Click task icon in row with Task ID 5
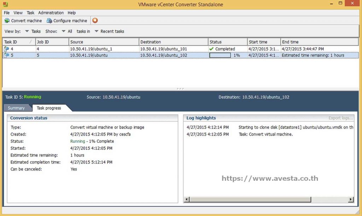The width and height of the screenshot is (362, 216). 6,55
